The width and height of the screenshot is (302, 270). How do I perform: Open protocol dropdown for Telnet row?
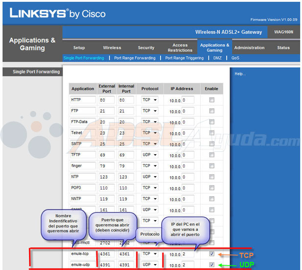click(149, 133)
